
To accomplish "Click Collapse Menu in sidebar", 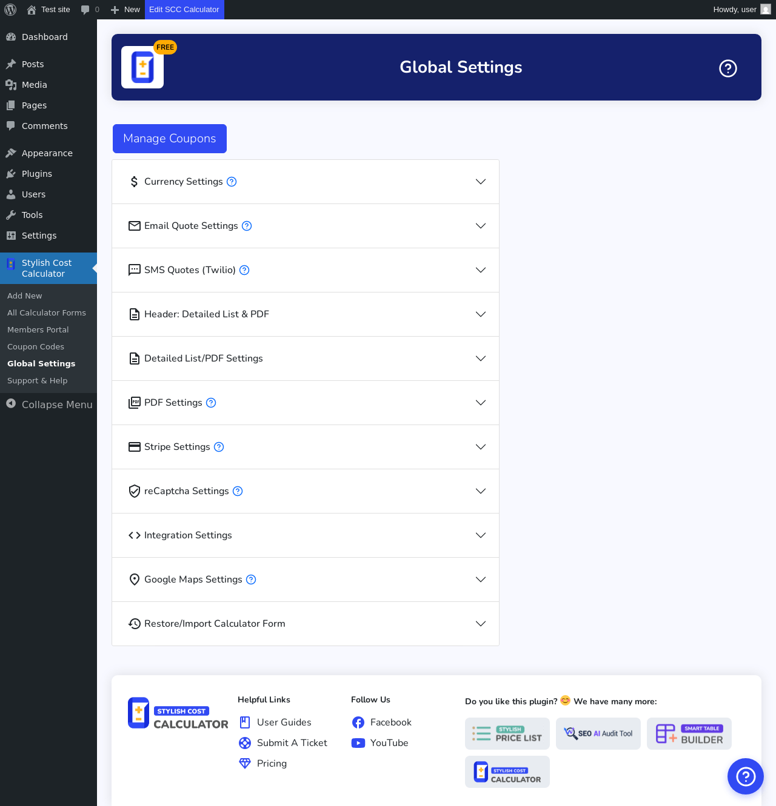I will (x=48, y=405).
